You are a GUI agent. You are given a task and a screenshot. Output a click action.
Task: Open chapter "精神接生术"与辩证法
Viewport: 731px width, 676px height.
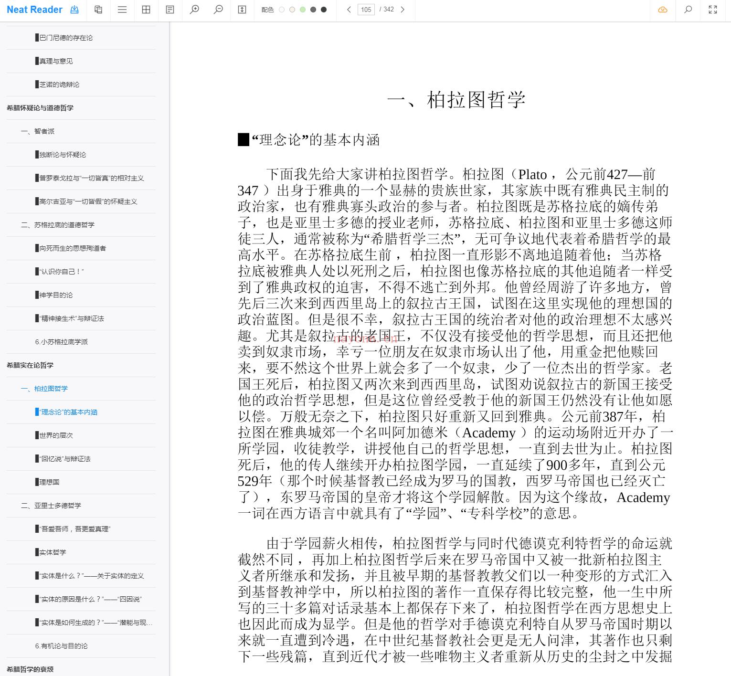(x=69, y=318)
